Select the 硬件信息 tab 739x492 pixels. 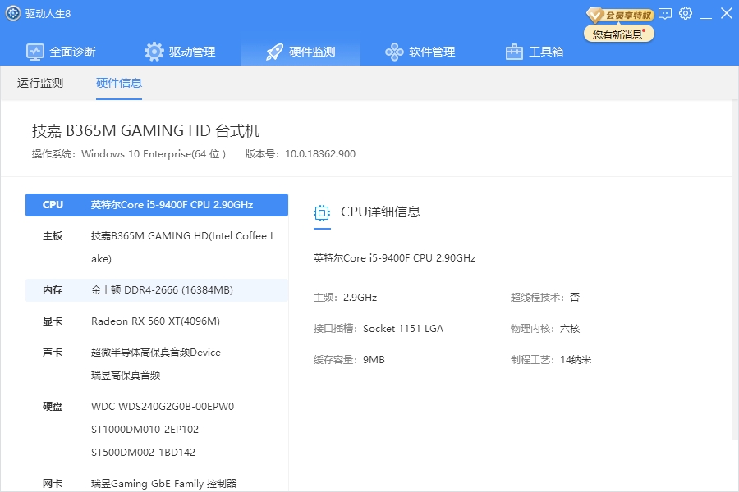tap(119, 83)
